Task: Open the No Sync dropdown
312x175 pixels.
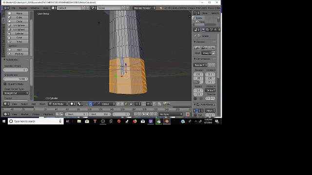Action: coord(171,114)
